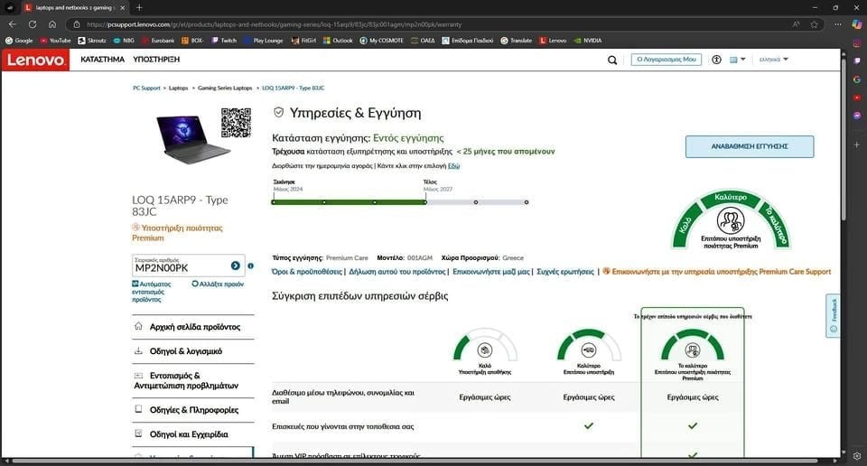Image resolution: width=867 pixels, height=466 pixels.
Task: Click the last dot on the warranty timeline
Action: 527,202
